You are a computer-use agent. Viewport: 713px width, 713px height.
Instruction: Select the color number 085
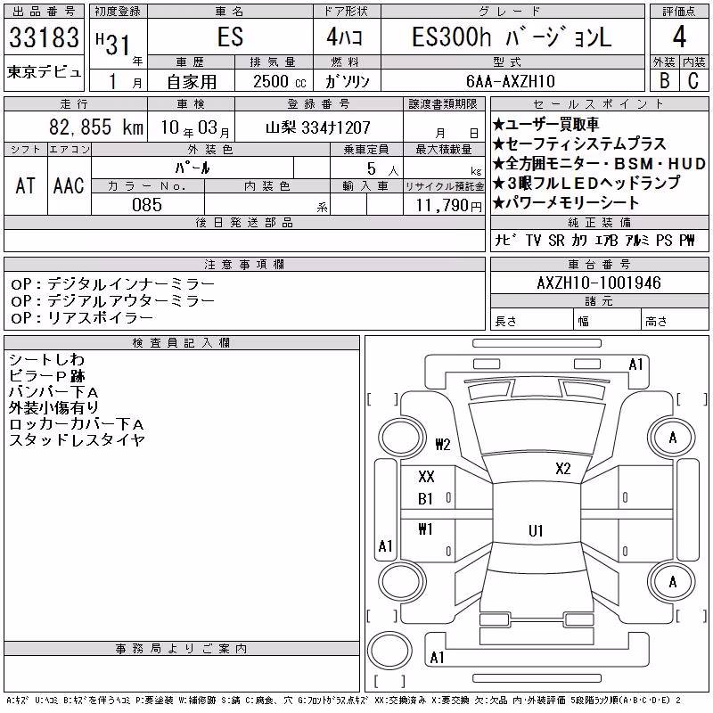(147, 205)
